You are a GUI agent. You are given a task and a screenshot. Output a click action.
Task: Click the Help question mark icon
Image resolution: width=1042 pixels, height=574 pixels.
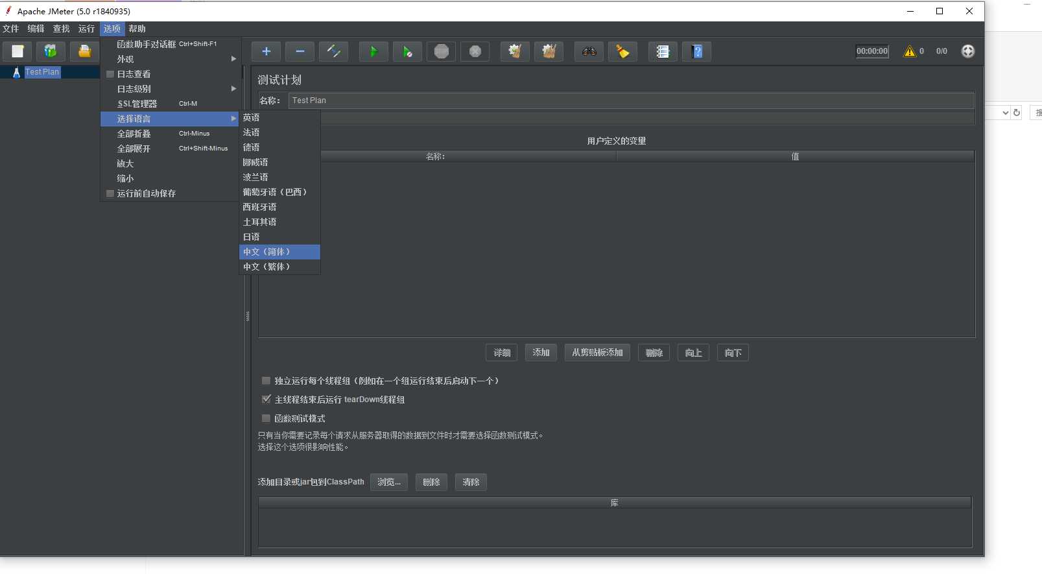pyautogui.click(x=696, y=51)
